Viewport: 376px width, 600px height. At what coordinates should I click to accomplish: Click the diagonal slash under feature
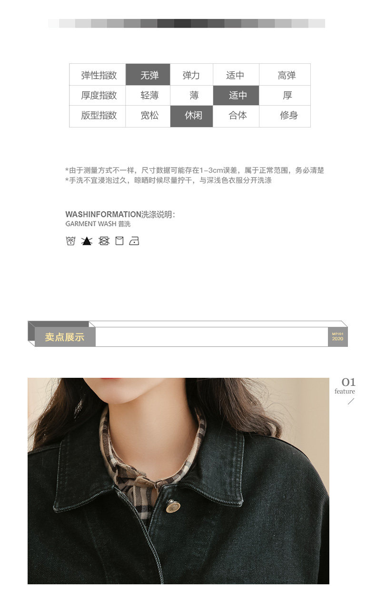coord(351,401)
